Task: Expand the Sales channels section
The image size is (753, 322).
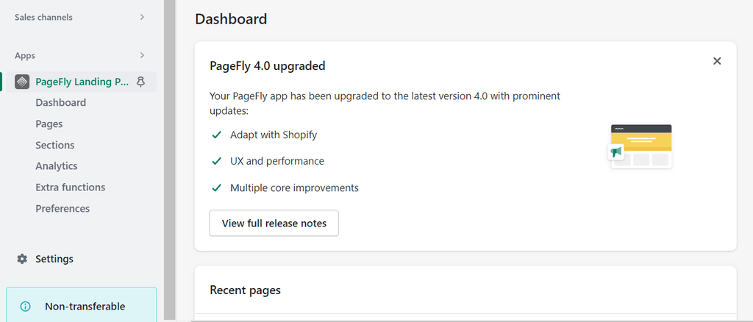Action: click(142, 17)
